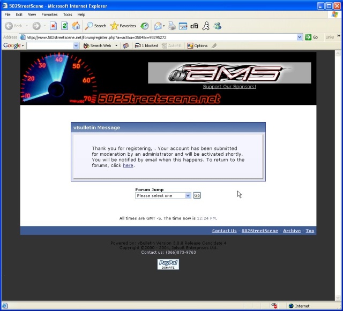This screenshot has height=311, width=343.
Task: Print the page using the printer icon
Action: [x=171, y=26]
